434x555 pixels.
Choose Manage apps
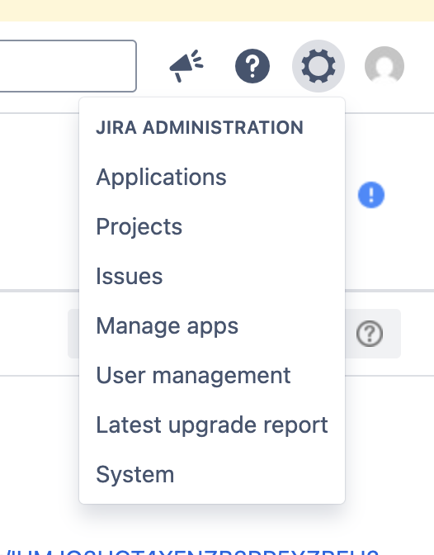tap(212, 325)
